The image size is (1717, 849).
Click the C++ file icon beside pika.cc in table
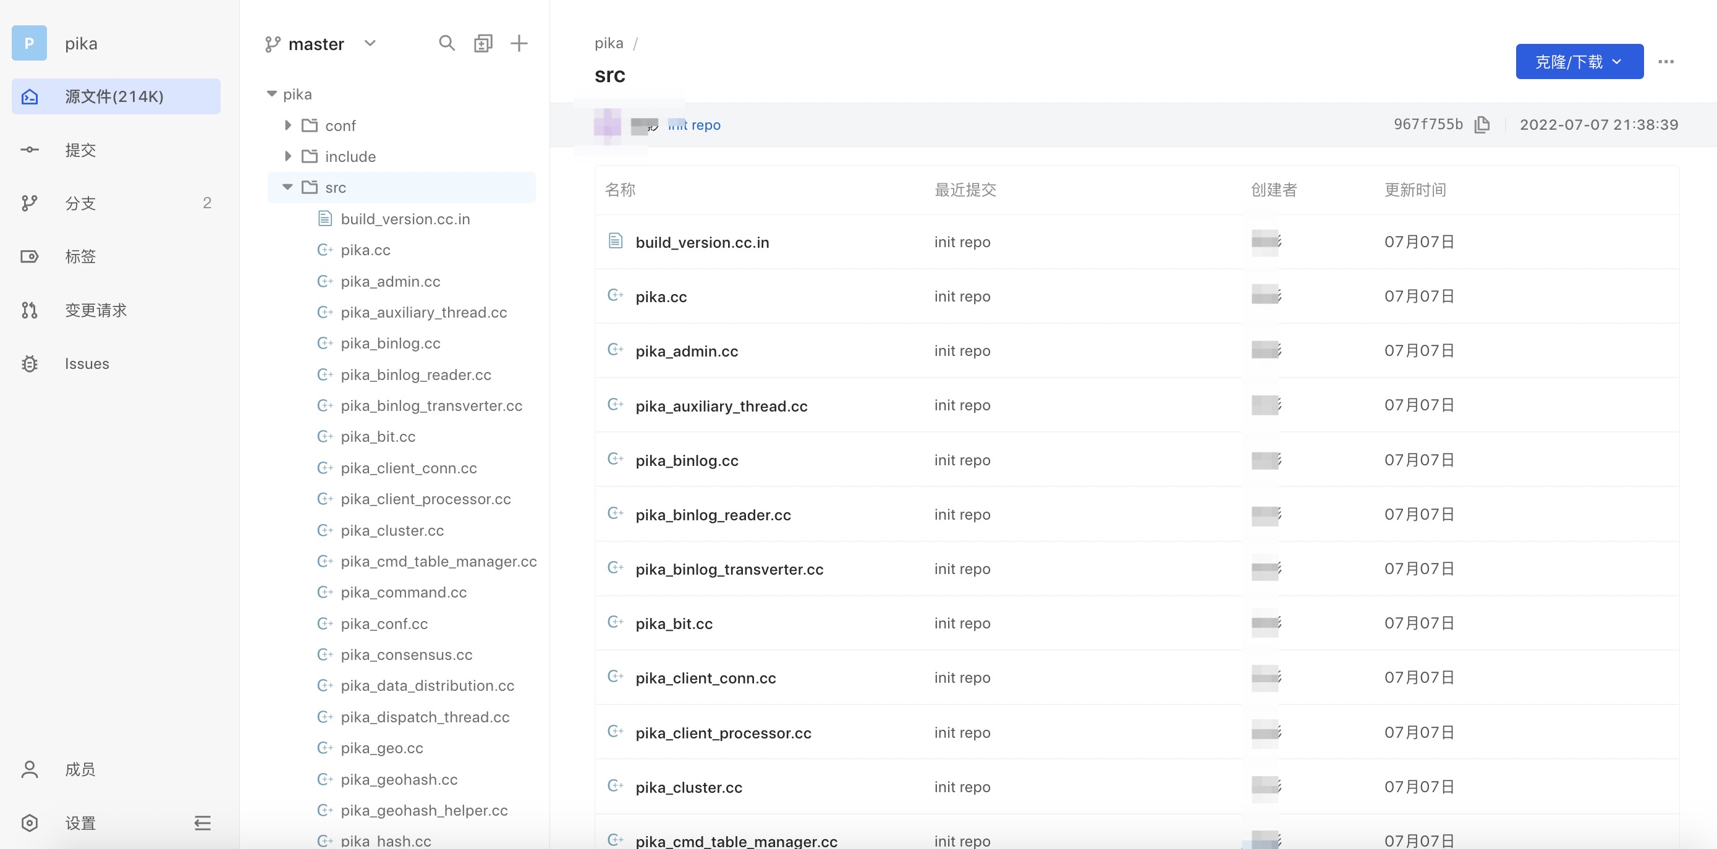(615, 295)
